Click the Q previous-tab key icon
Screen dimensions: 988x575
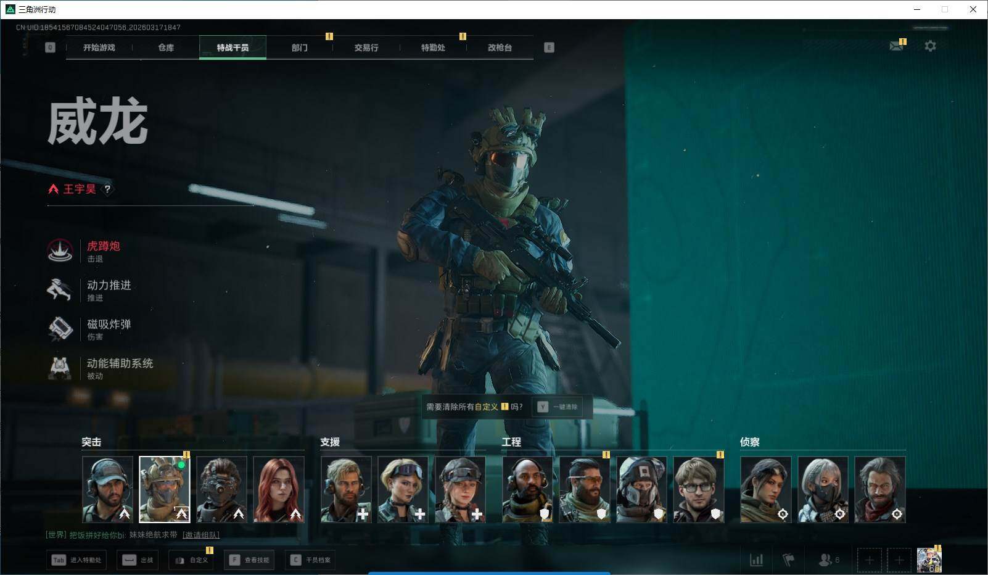pos(51,48)
